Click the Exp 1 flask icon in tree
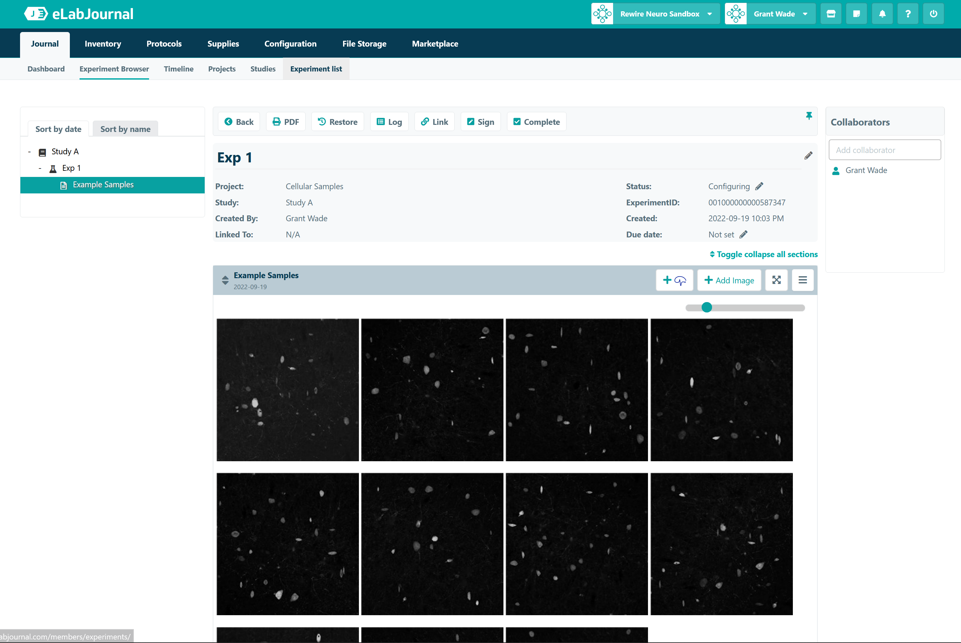 (53, 169)
